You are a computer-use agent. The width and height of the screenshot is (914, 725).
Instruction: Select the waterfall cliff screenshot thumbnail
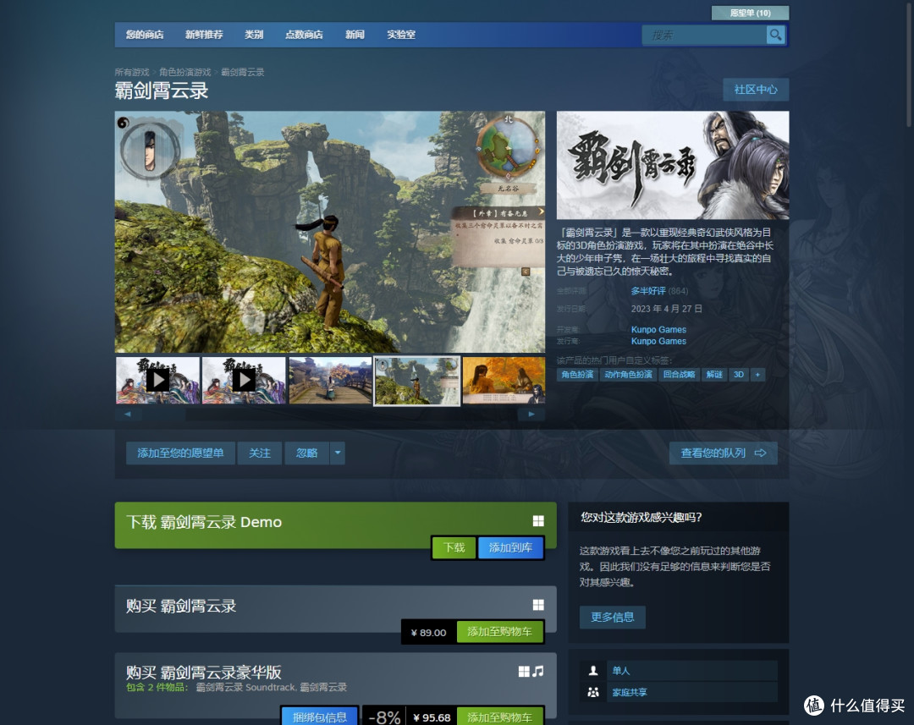(416, 382)
